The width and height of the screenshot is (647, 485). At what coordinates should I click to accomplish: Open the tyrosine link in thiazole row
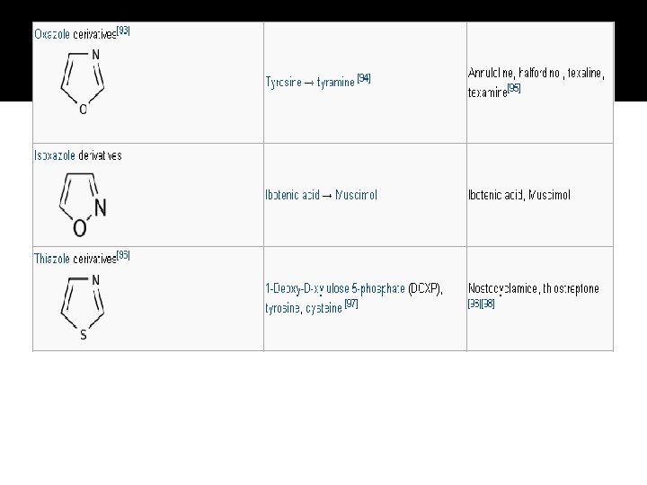coord(282,308)
